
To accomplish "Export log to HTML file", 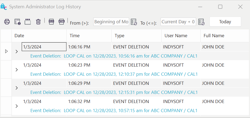I will pyautogui.click(x=61, y=22).
